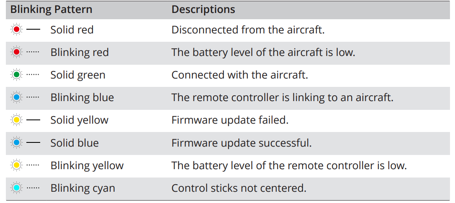Click the solid red LED icon
The width and height of the screenshot is (455, 203).
tap(16, 30)
